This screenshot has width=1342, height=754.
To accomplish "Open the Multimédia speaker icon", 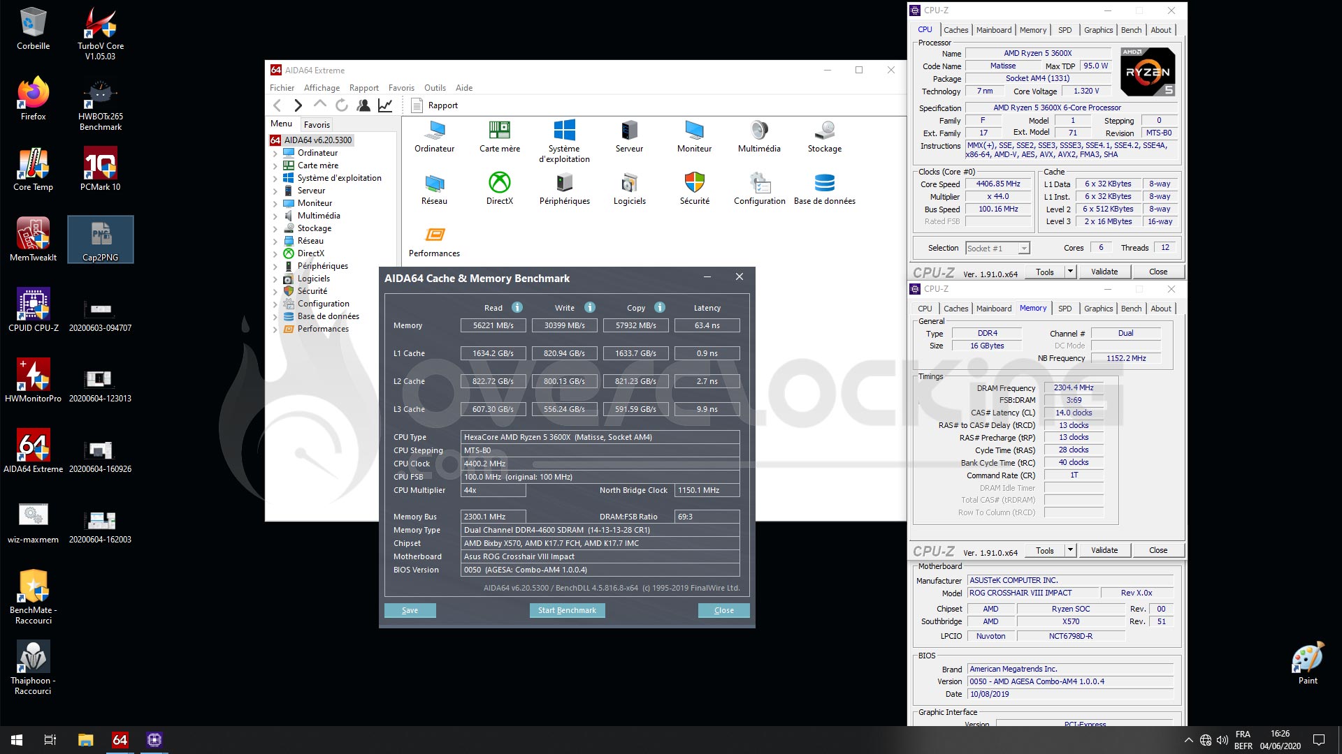I will (x=759, y=136).
